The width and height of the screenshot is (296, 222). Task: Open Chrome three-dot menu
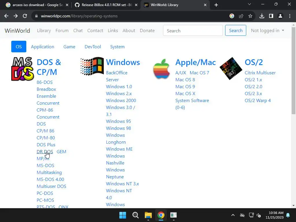(290, 16)
